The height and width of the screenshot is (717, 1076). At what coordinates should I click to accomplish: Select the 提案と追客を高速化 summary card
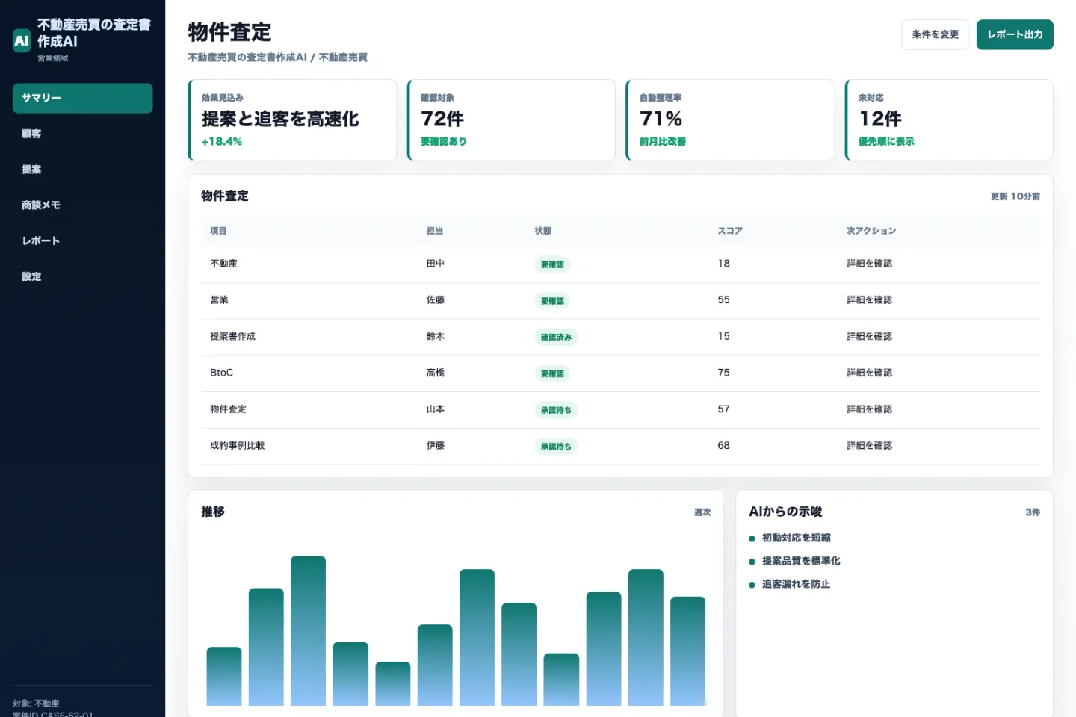click(292, 119)
